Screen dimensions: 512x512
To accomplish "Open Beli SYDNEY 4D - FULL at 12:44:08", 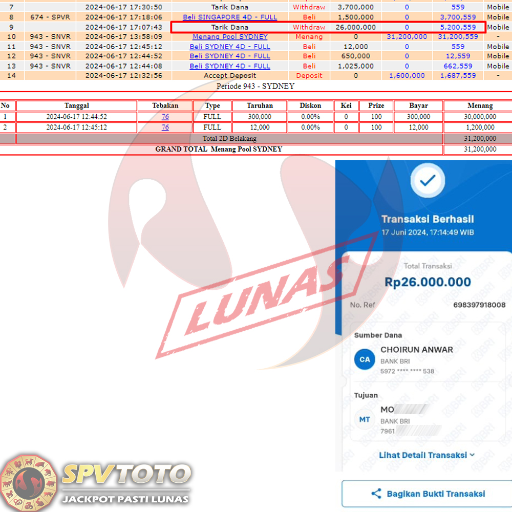I will (x=230, y=66).
